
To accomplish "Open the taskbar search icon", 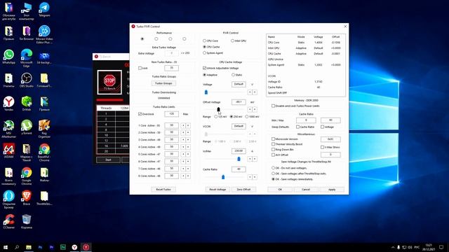I will click(x=17, y=247).
